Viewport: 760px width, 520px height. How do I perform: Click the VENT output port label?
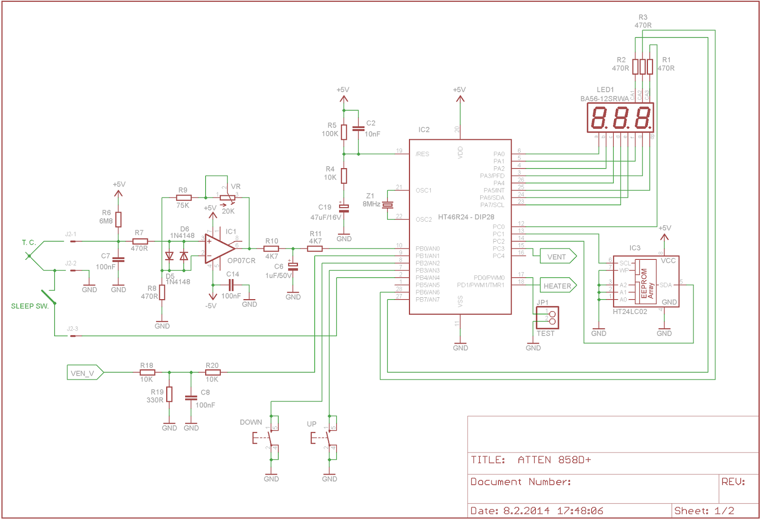click(x=559, y=256)
